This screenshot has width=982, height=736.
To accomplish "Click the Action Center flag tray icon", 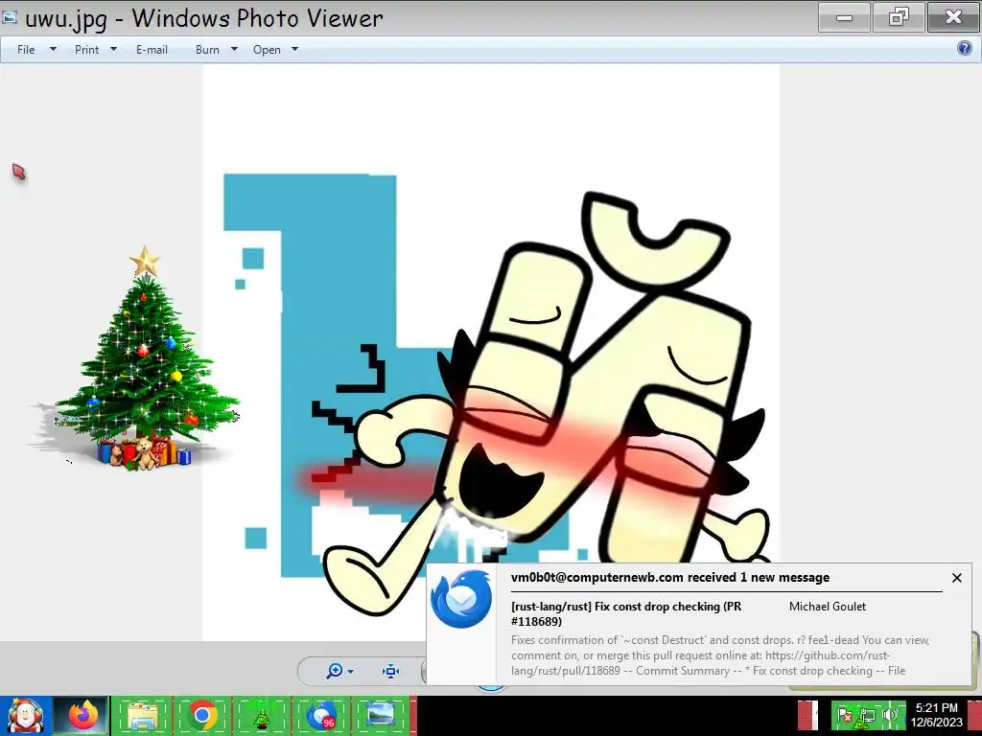I will 844,715.
